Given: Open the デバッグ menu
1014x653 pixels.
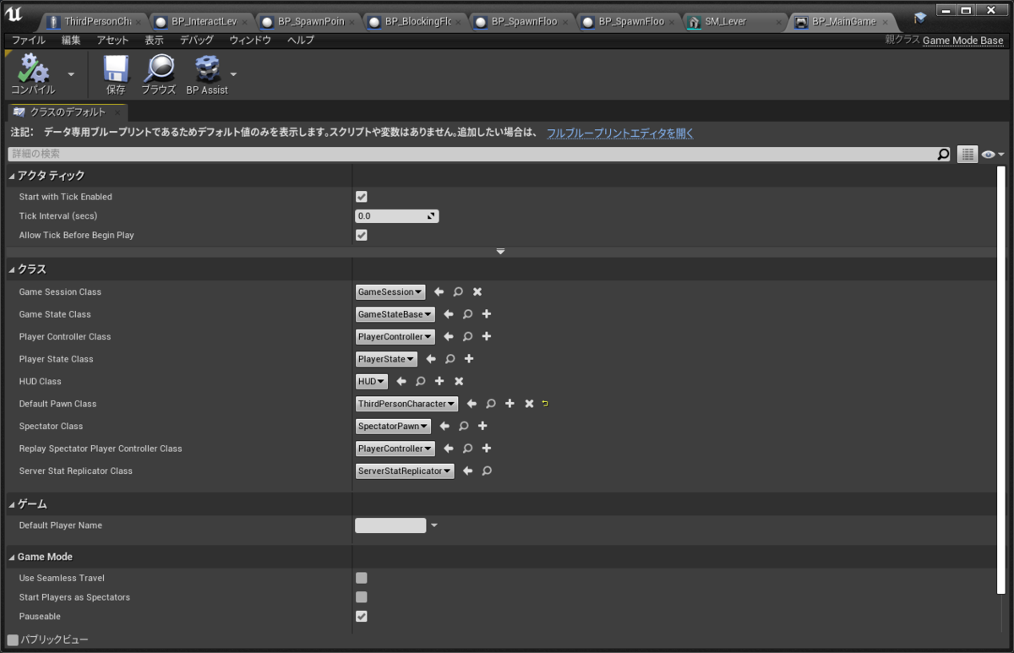Looking at the screenshot, I should 196,40.
